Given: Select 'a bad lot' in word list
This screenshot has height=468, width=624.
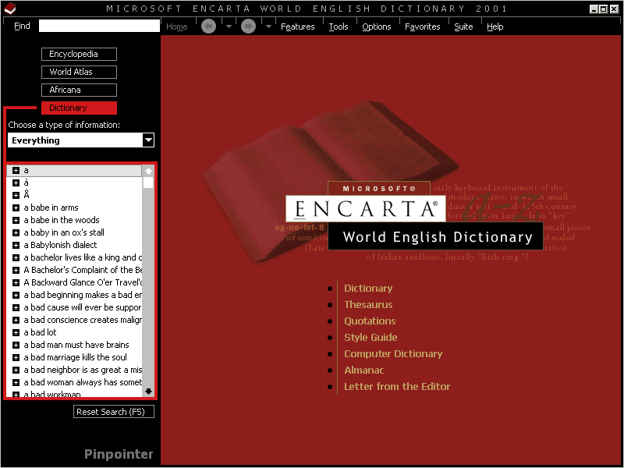Looking at the screenshot, I should click(40, 332).
